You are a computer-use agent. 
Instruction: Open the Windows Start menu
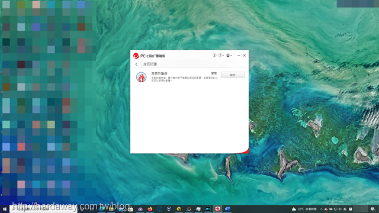[4, 209]
